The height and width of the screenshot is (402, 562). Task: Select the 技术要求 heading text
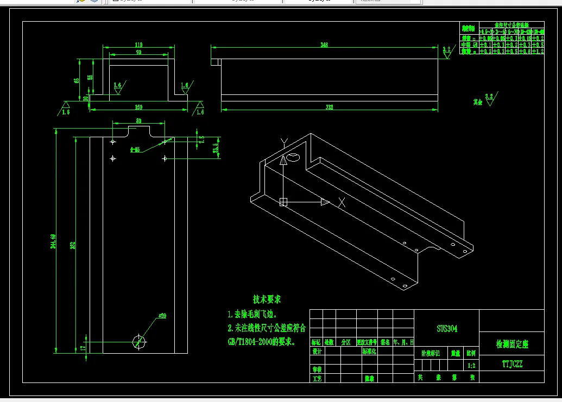click(x=267, y=299)
